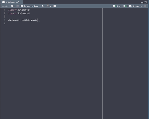Viewport: 149px width, 119px height.
Task: Click on library(tidyverse) line
Action: tap(19, 13)
